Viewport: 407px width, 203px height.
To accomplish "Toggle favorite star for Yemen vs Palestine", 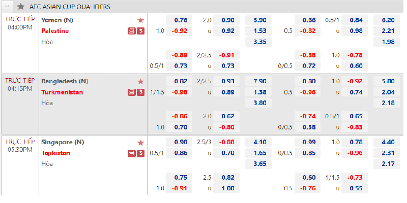I will [x=140, y=20].
